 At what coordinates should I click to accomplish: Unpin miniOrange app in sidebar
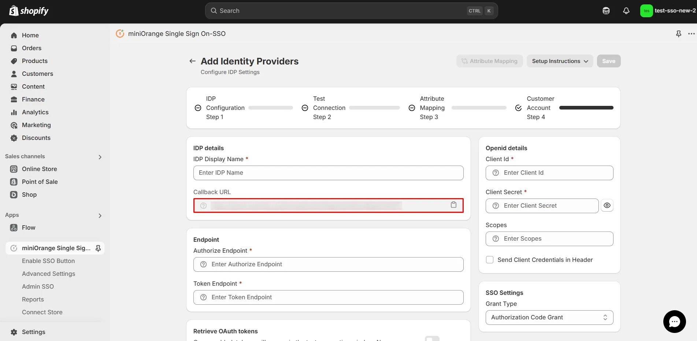pyautogui.click(x=98, y=248)
